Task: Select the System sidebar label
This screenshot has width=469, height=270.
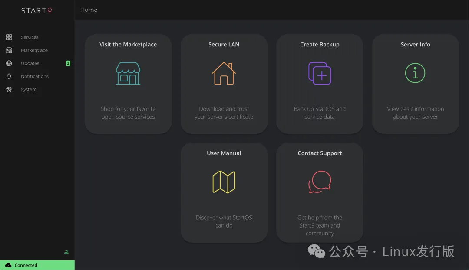Action: point(29,89)
